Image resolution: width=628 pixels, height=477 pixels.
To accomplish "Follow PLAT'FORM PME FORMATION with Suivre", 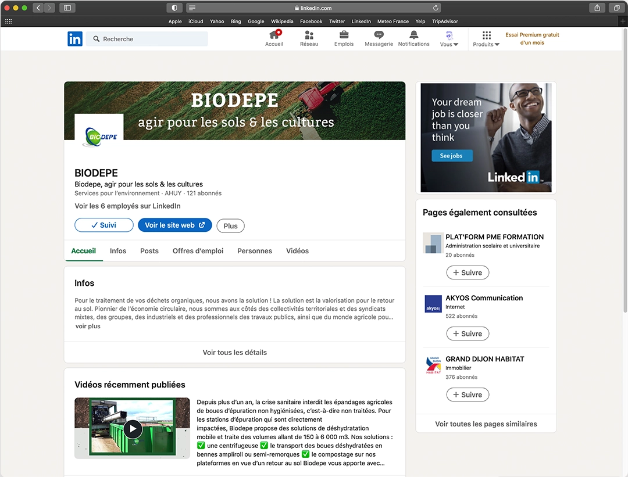I will point(468,272).
